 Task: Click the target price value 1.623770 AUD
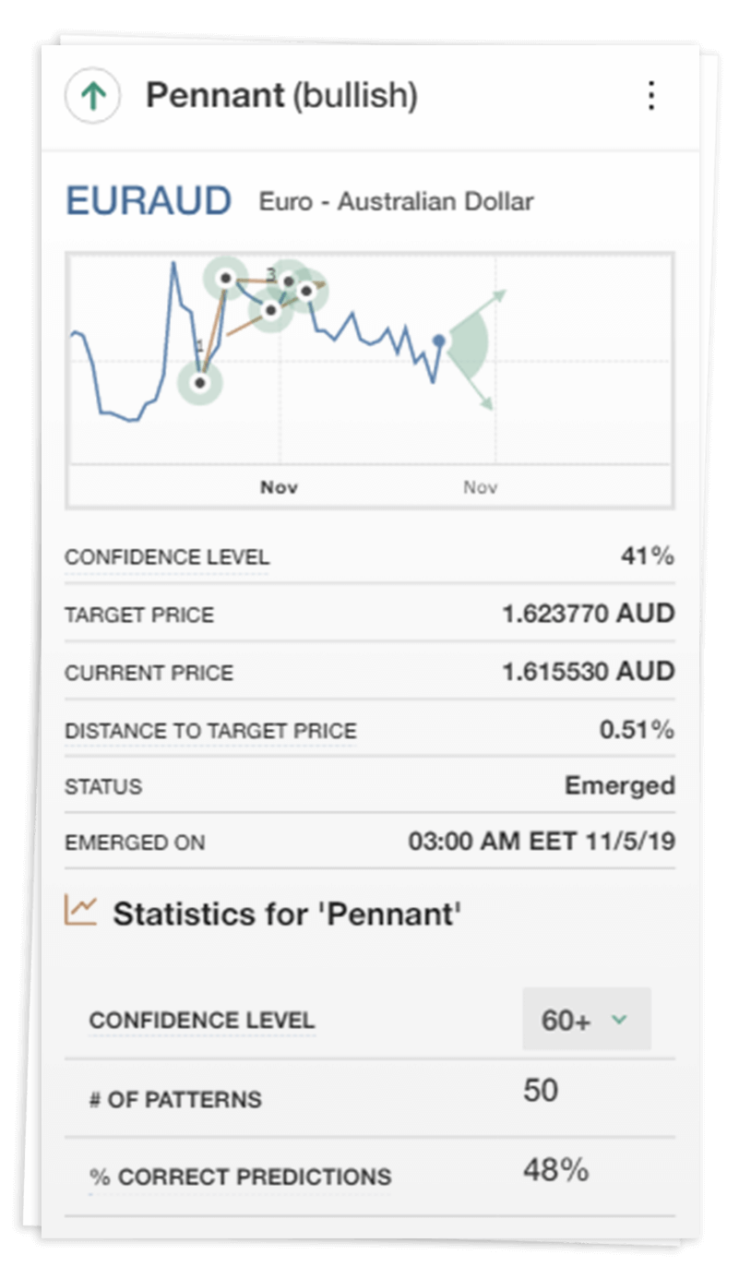tap(588, 614)
